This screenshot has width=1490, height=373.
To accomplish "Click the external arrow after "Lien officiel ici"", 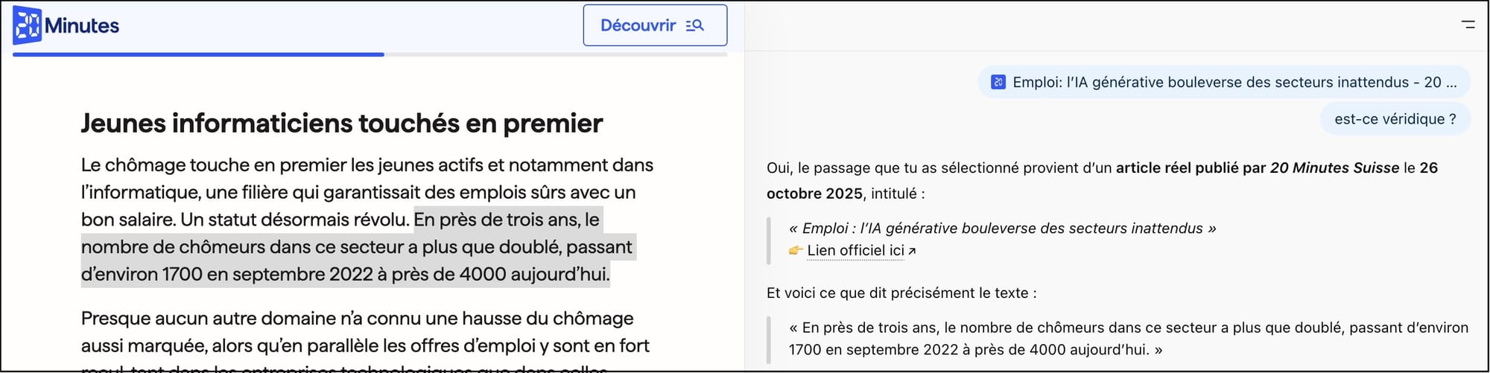I will (x=912, y=251).
